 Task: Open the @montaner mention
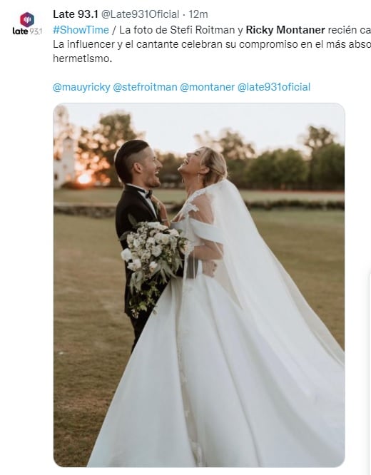point(208,87)
